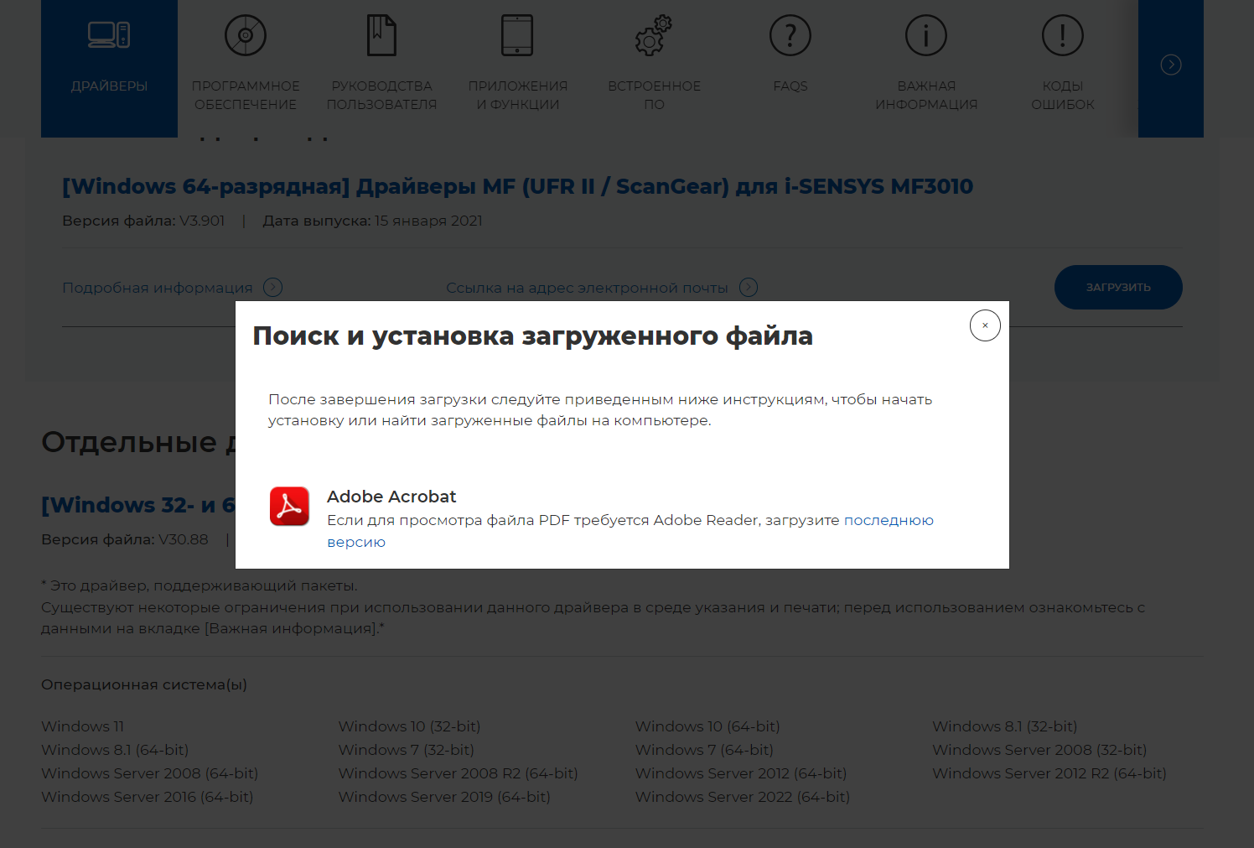The height and width of the screenshot is (848, 1254).
Task: Select the Apps and Functions tablet icon
Action: click(x=517, y=35)
